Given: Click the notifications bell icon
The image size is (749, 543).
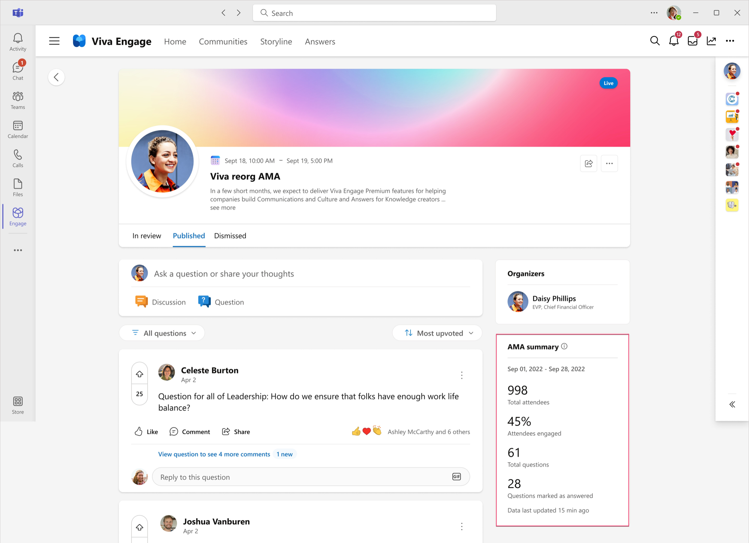Looking at the screenshot, I should pos(673,41).
